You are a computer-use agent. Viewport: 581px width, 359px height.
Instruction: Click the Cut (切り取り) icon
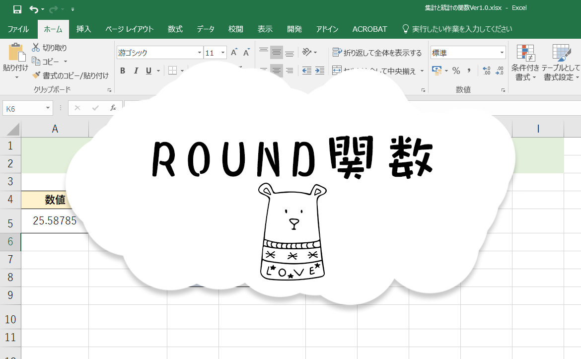point(36,47)
